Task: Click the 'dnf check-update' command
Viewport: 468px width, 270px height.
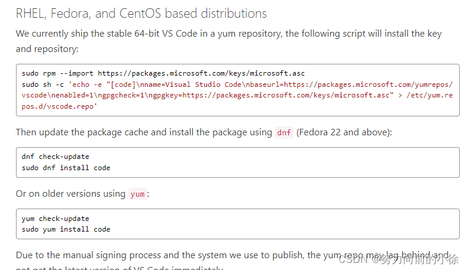Action: pos(55,157)
